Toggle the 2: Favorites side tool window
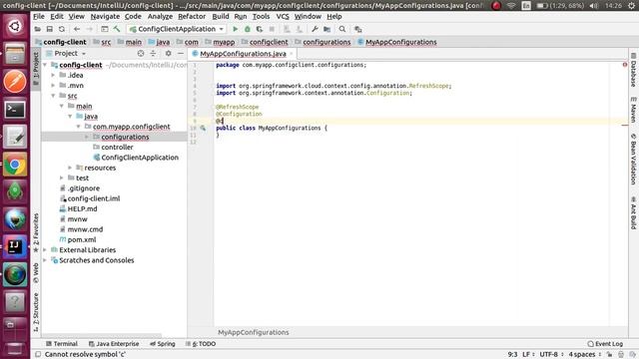639x359 pixels. click(x=36, y=232)
